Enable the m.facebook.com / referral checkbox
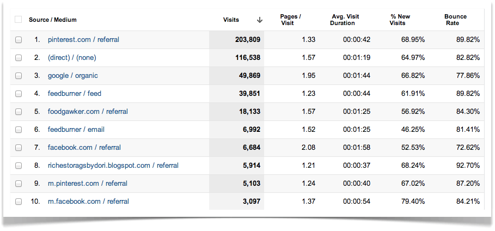 [x=19, y=202]
